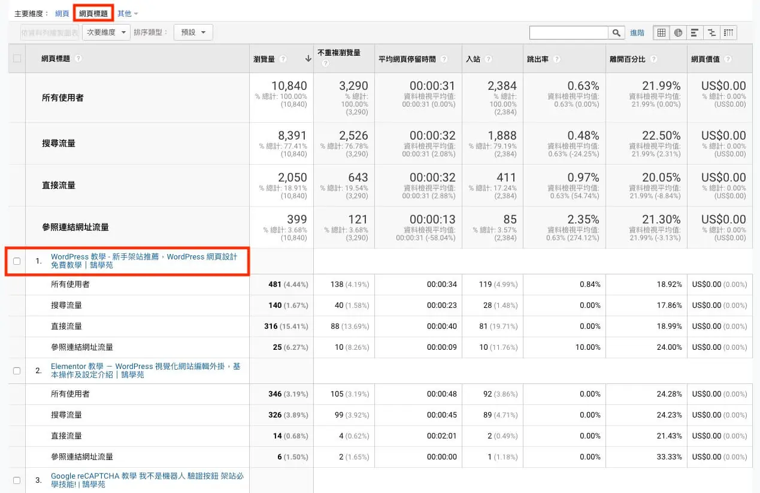Click row 2 pageviews cell 346 (3.19%)
Viewport: 760px width, 493px height.
coord(289,394)
